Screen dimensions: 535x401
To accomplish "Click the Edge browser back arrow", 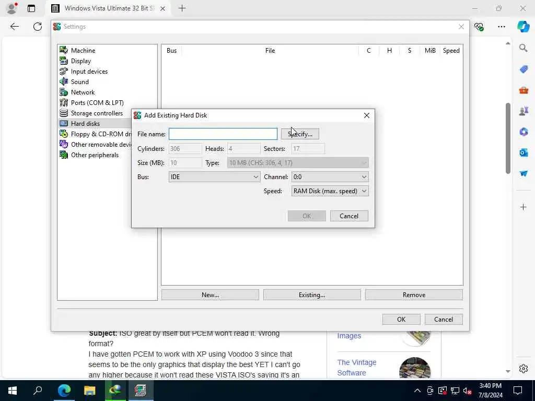I will (x=14, y=27).
